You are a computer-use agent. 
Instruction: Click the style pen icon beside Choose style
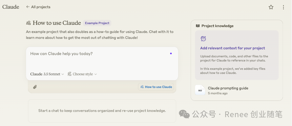pos(70,74)
